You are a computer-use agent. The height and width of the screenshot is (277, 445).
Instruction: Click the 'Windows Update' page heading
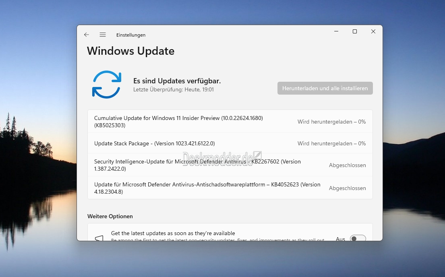(130, 51)
